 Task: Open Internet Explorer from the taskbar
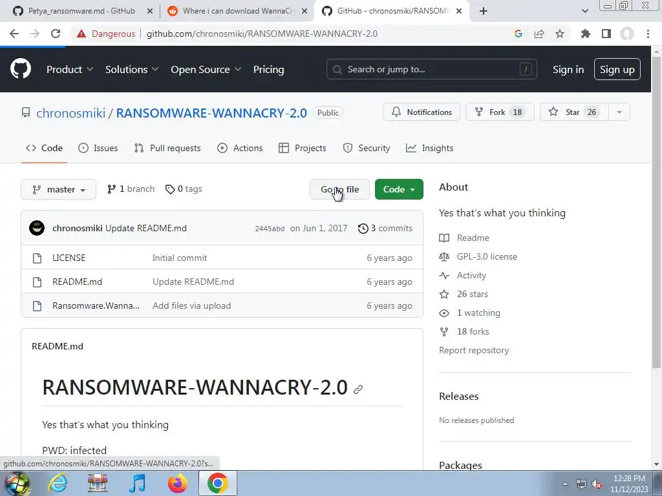click(58, 483)
